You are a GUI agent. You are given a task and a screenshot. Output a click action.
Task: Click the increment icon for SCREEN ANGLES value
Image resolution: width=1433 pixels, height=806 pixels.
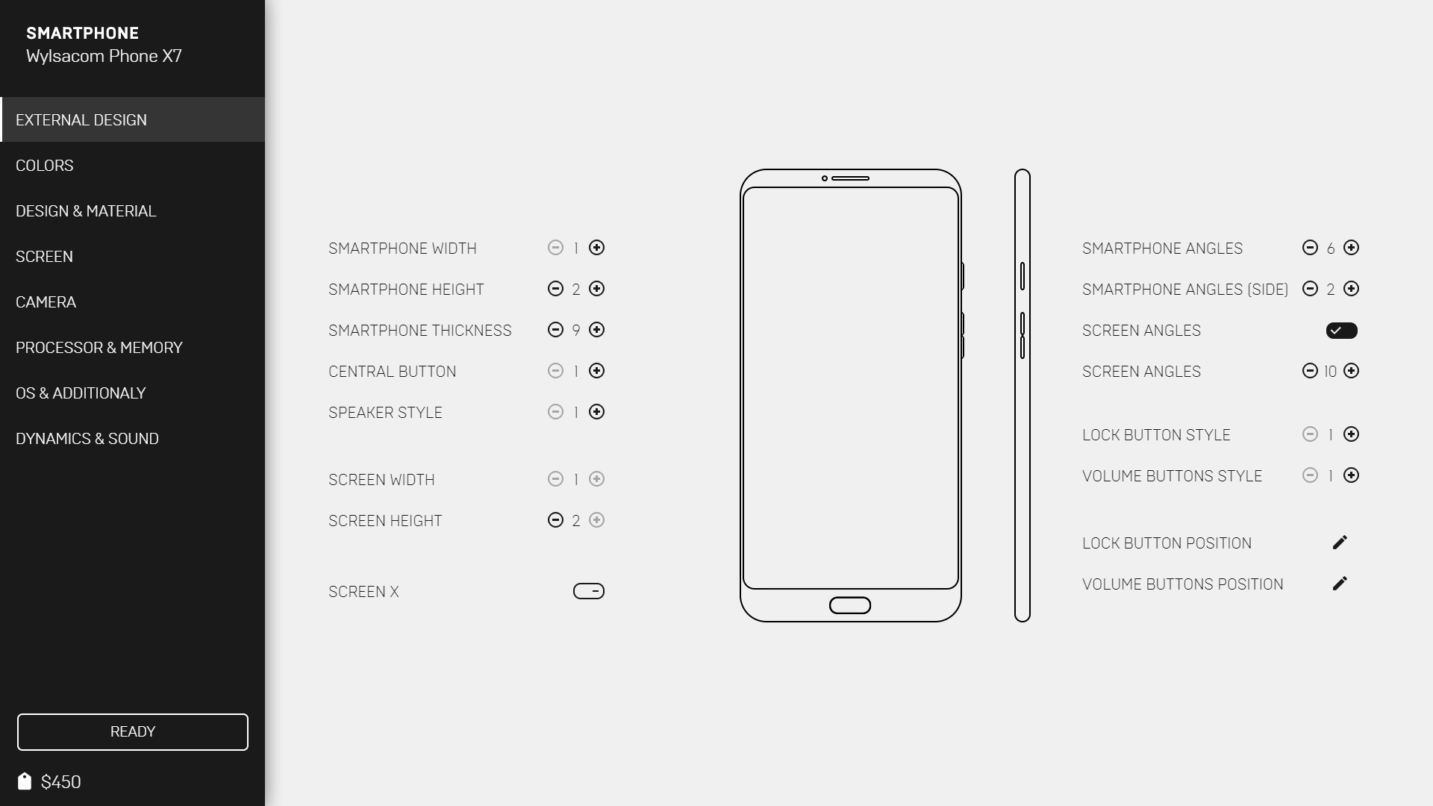coord(1352,371)
